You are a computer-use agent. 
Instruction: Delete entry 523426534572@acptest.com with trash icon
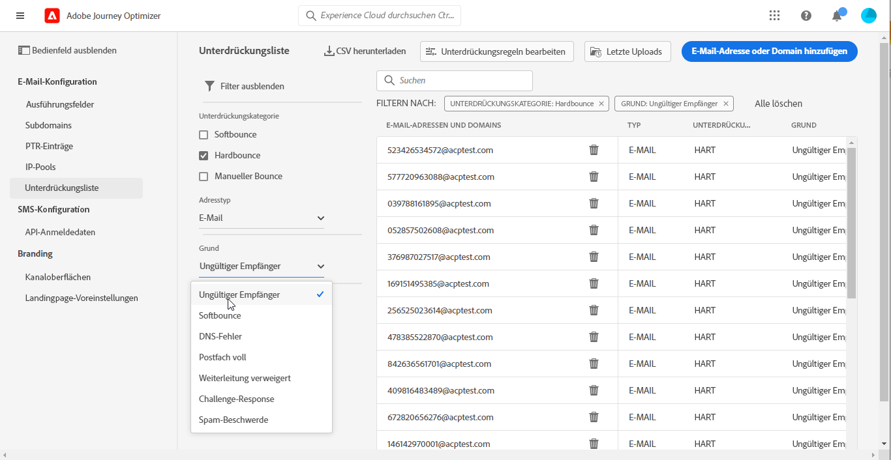point(594,150)
